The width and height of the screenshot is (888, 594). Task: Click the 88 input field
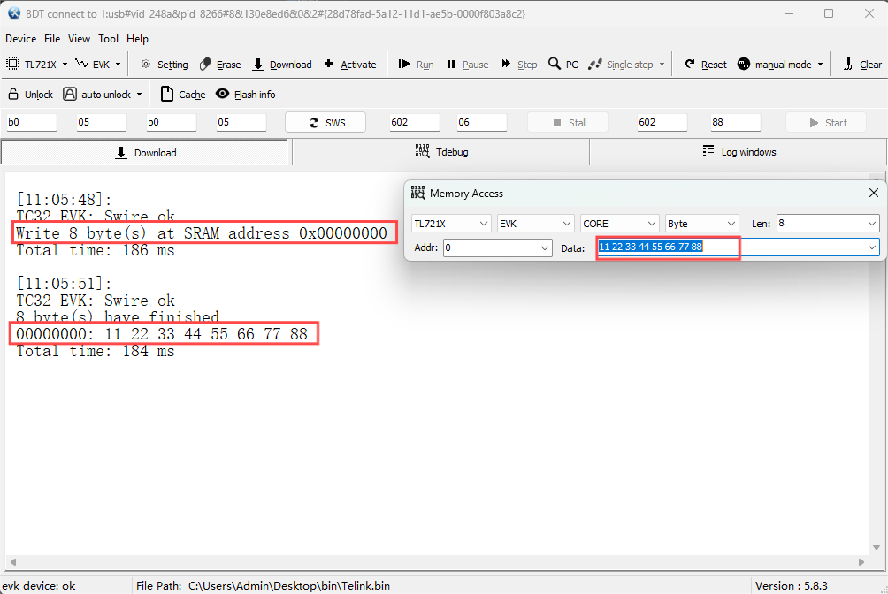(735, 122)
